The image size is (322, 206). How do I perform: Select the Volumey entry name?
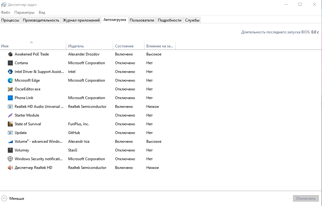(x=22, y=150)
